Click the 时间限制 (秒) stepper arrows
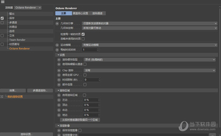The width and height of the screenshot is (221, 136). tap(99, 80)
